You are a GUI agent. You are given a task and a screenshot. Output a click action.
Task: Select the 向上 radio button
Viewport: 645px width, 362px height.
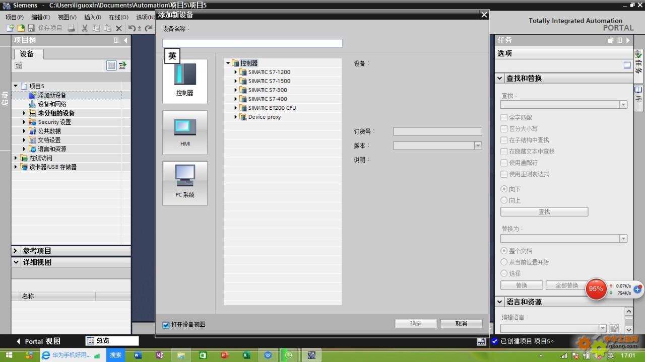tap(504, 200)
